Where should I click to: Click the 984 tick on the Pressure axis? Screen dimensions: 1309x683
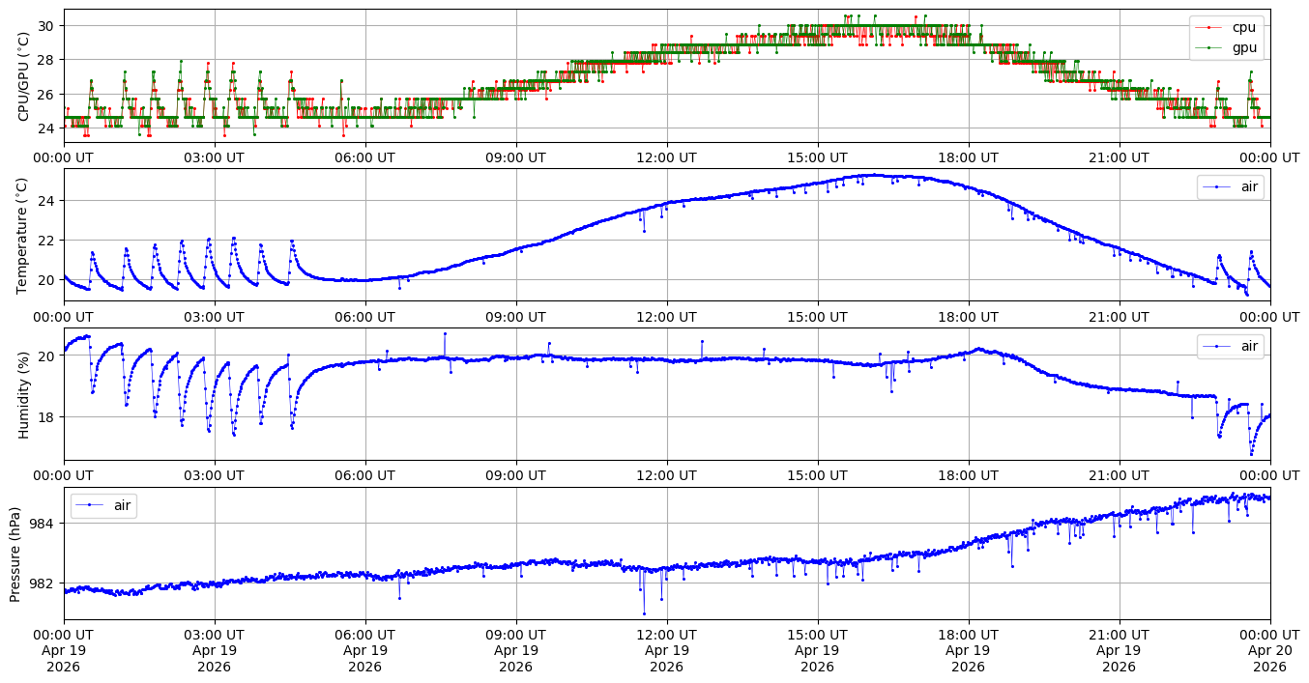[44, 524]
